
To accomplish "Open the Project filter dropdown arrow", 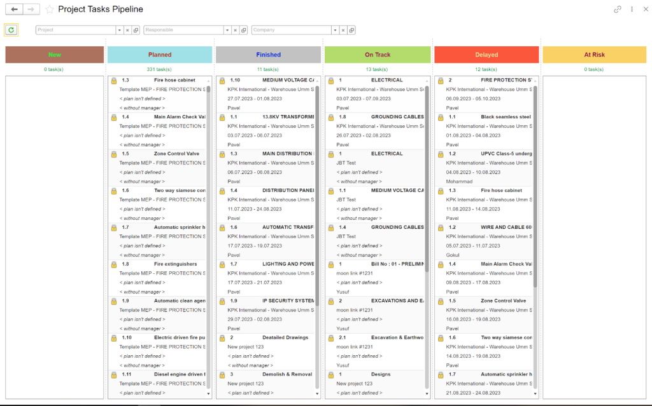I will tap(119, 30).
